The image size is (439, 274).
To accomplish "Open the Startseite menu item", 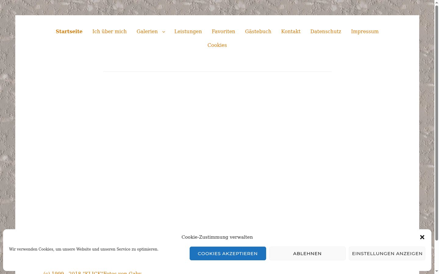I will [69, 31].
